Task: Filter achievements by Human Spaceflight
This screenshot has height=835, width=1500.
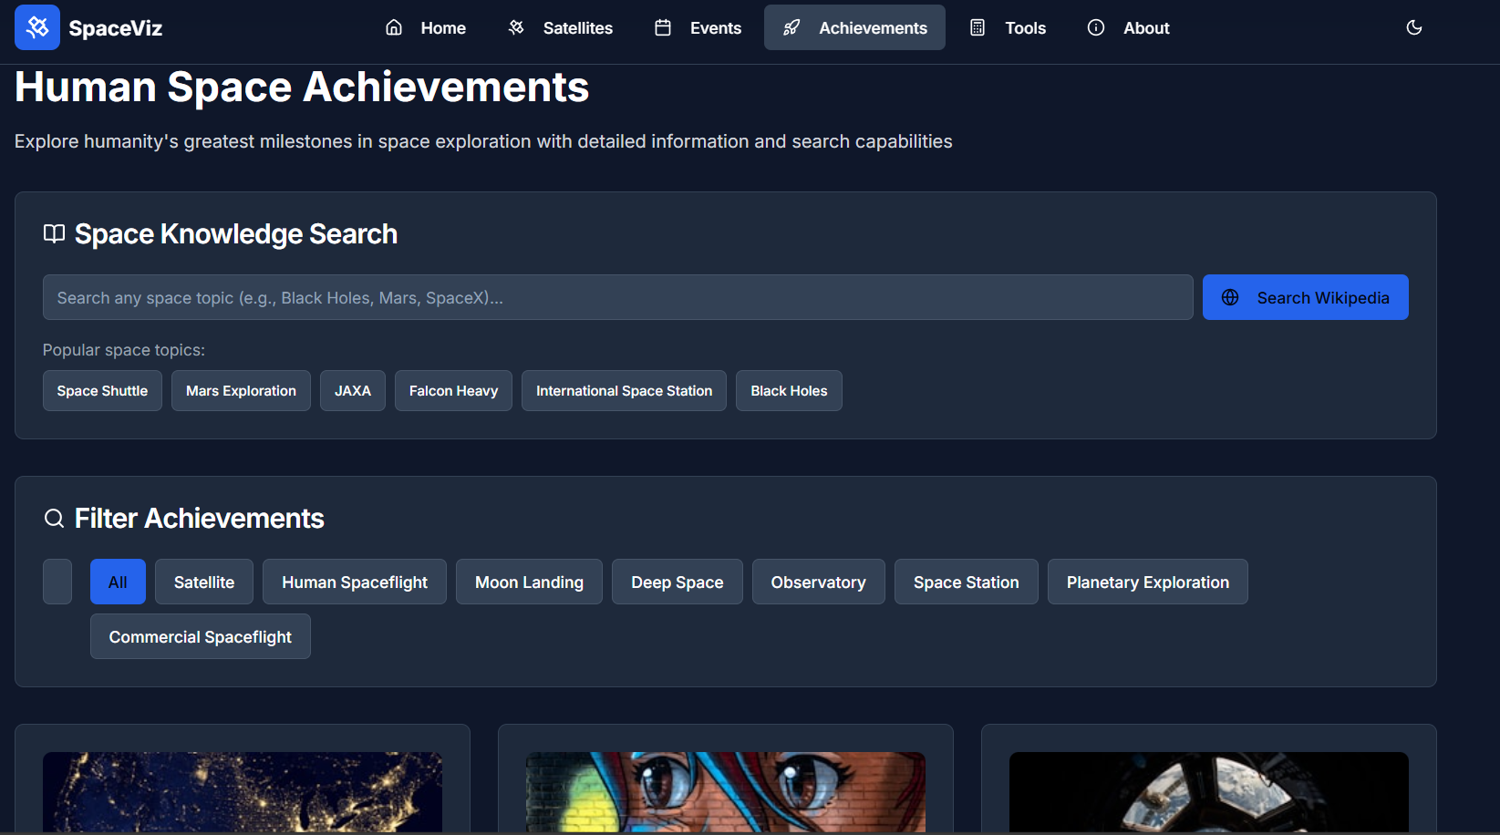Action: pos(355,582)
